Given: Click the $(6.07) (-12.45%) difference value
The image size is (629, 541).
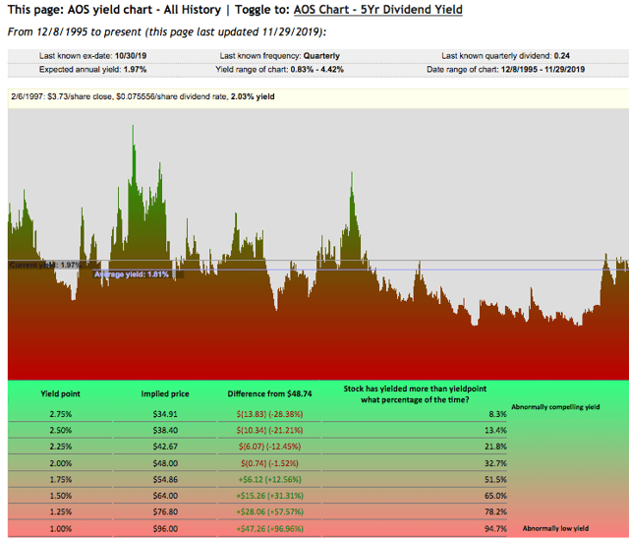Looking at the screenshot, I should 269,447.
